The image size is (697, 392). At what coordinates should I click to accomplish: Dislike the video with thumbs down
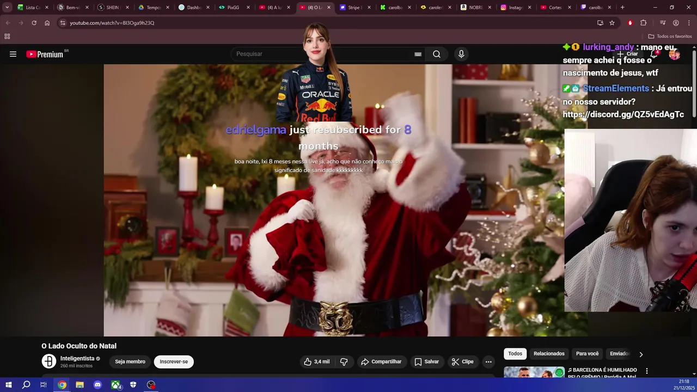point(344,362)
